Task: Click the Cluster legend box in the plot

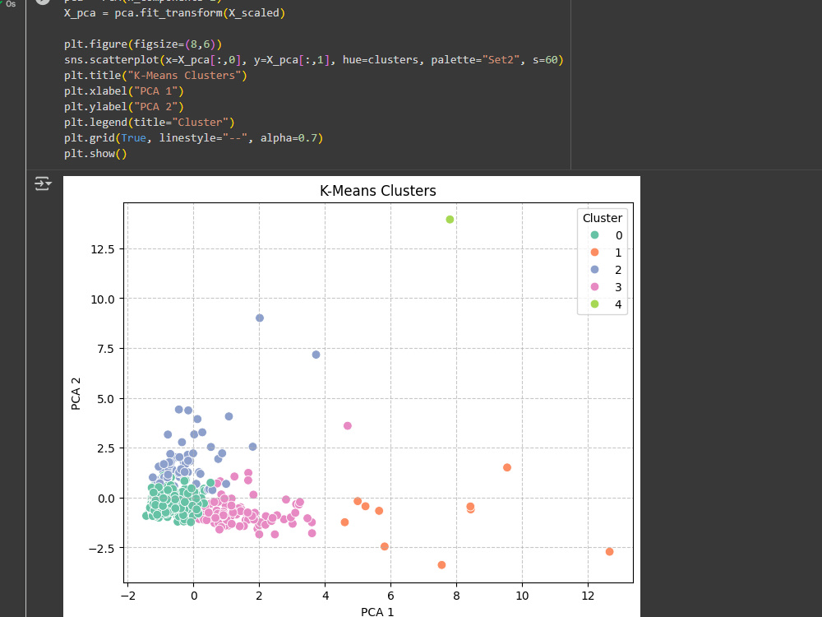Action: pyautogui.click(x=603, y=259)
